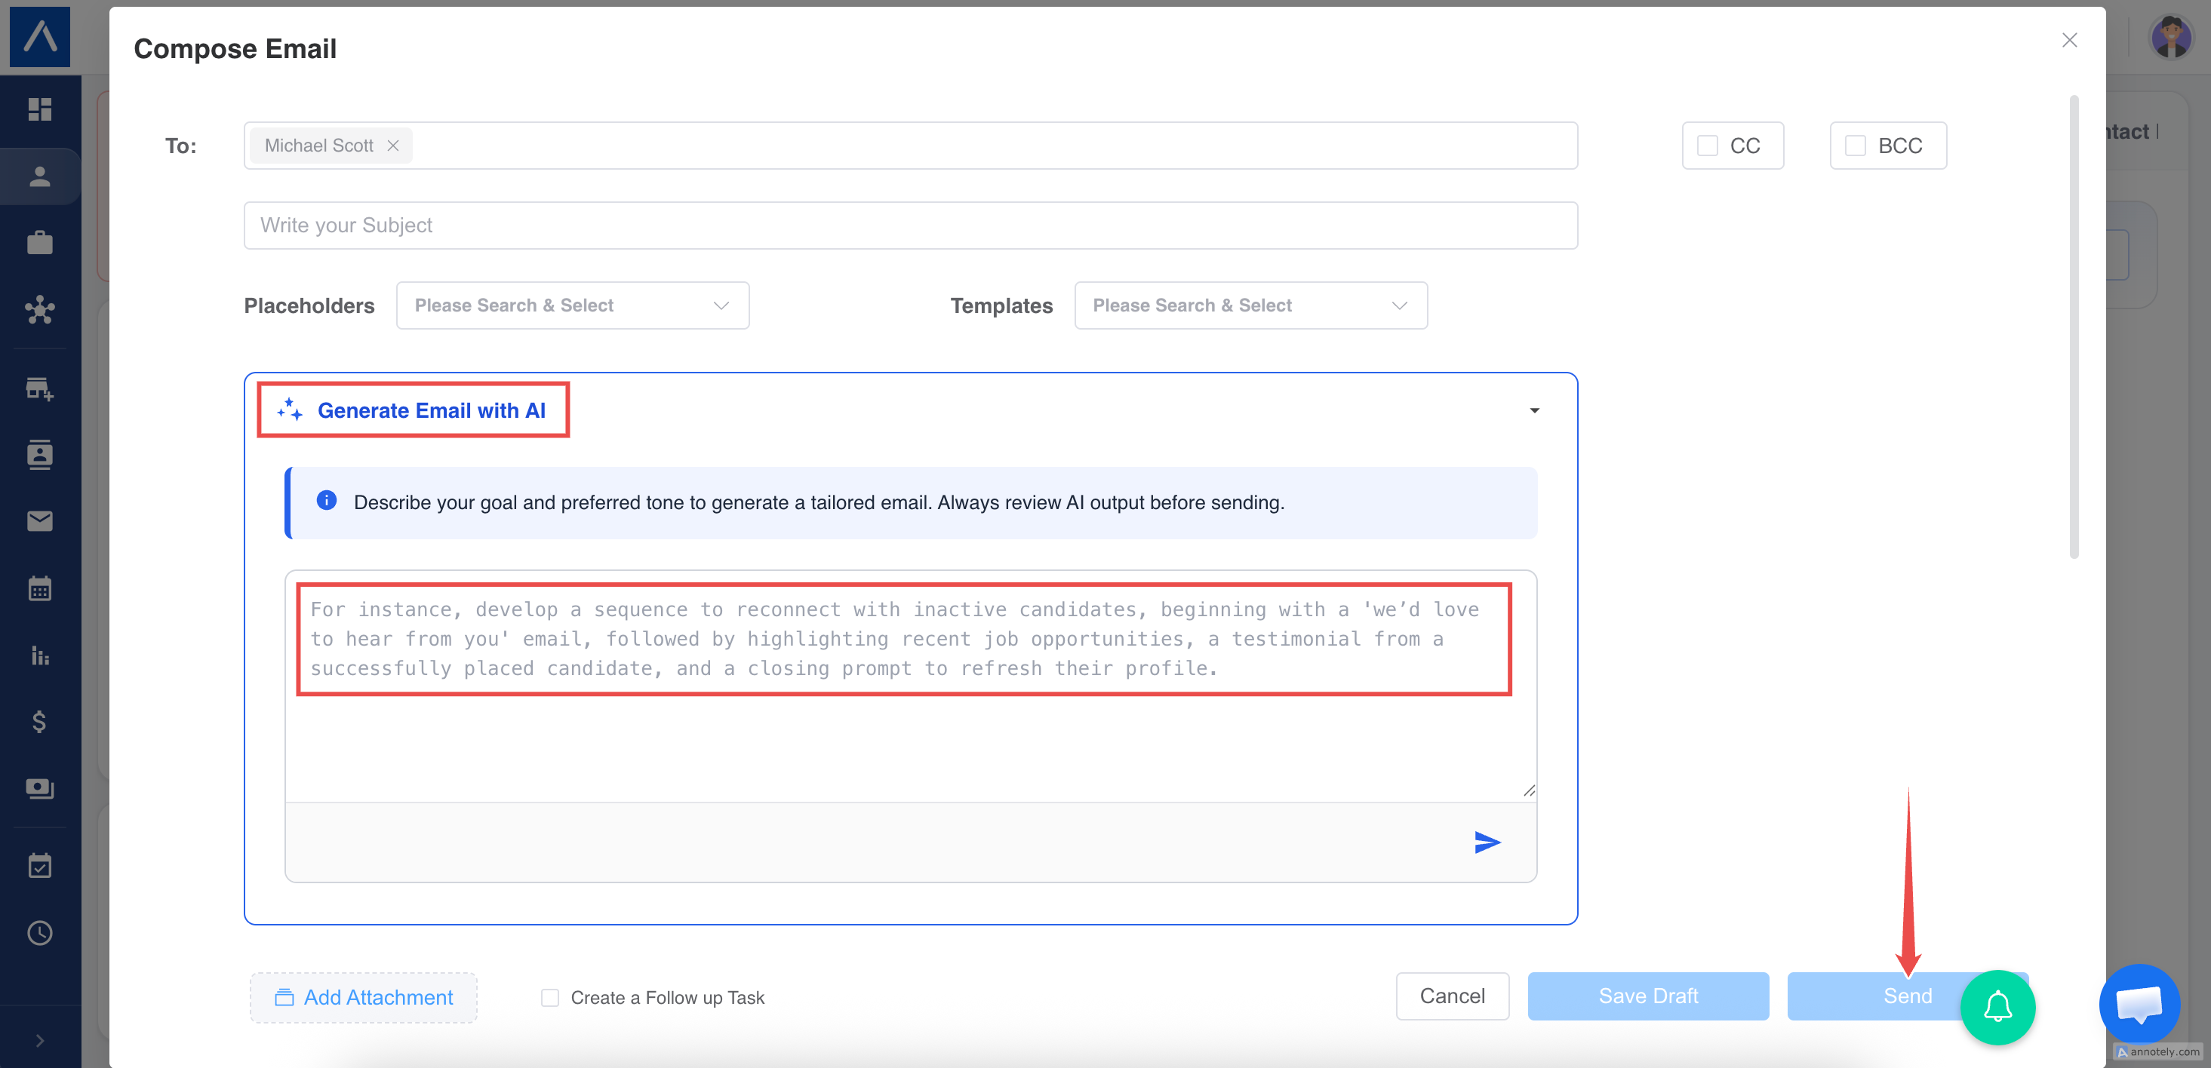Open the Placeholders dropdown
The image size is (2211, 1068).
tap(573, 305)
